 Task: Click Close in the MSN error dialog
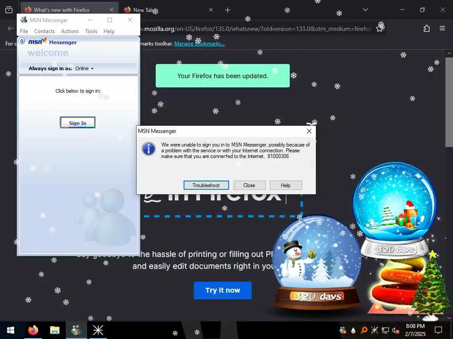[250, 185]
